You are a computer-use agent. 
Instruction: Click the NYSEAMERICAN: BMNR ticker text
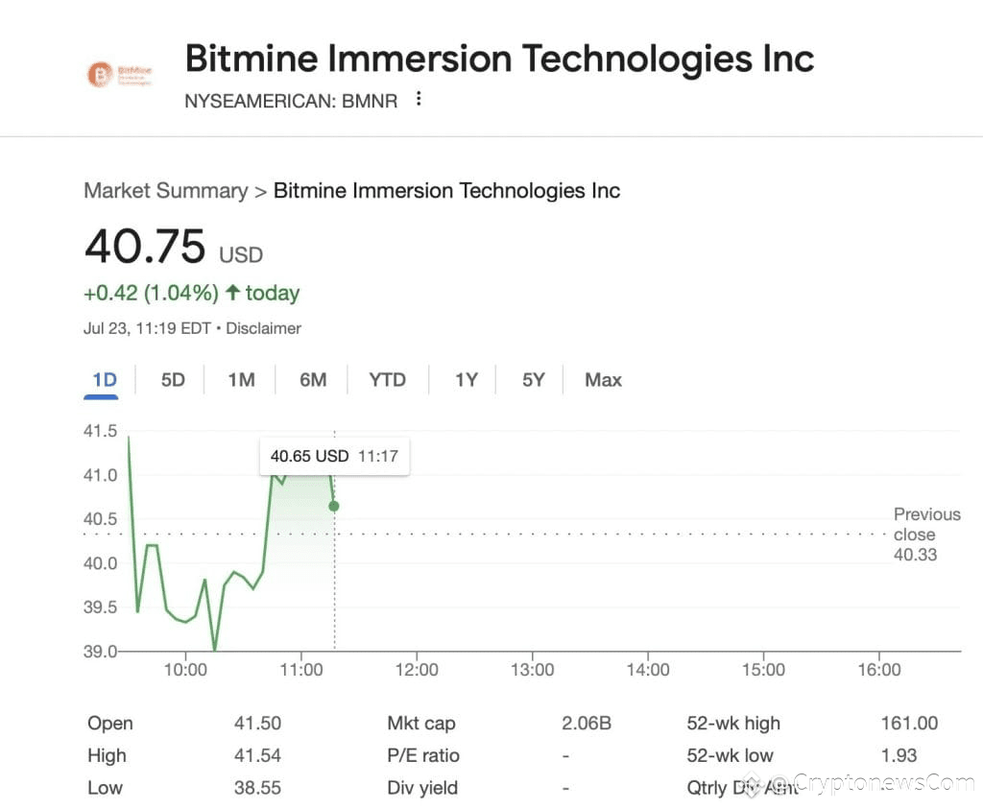(x=291, y=101)
